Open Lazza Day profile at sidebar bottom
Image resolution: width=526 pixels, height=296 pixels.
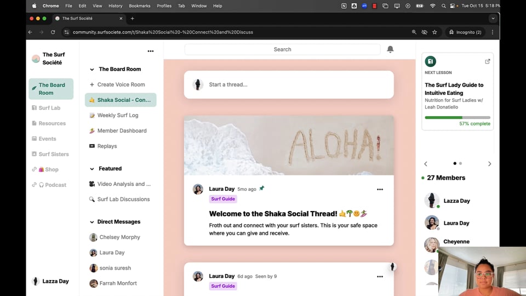pos(51,281)
